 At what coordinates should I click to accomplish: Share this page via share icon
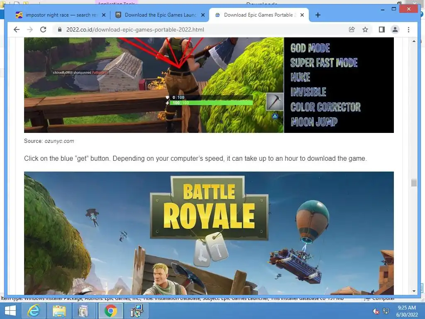point(352,29)
